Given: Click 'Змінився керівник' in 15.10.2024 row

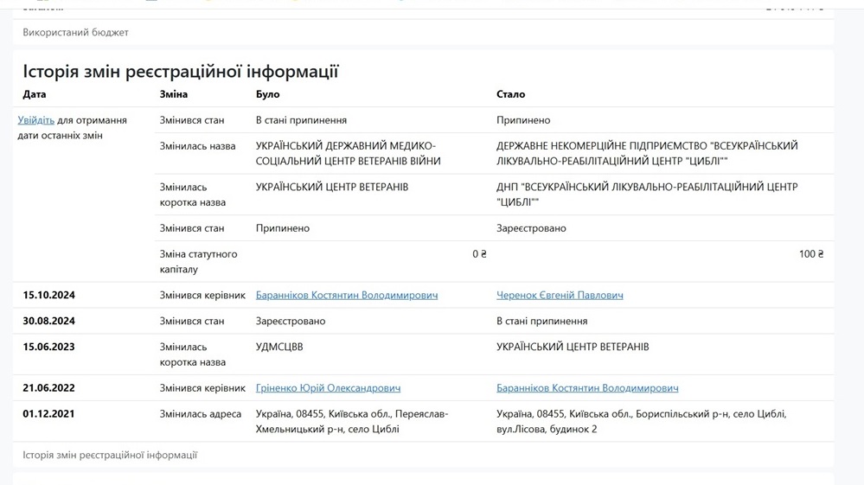Looking at the screenshot, I should 202,295.
